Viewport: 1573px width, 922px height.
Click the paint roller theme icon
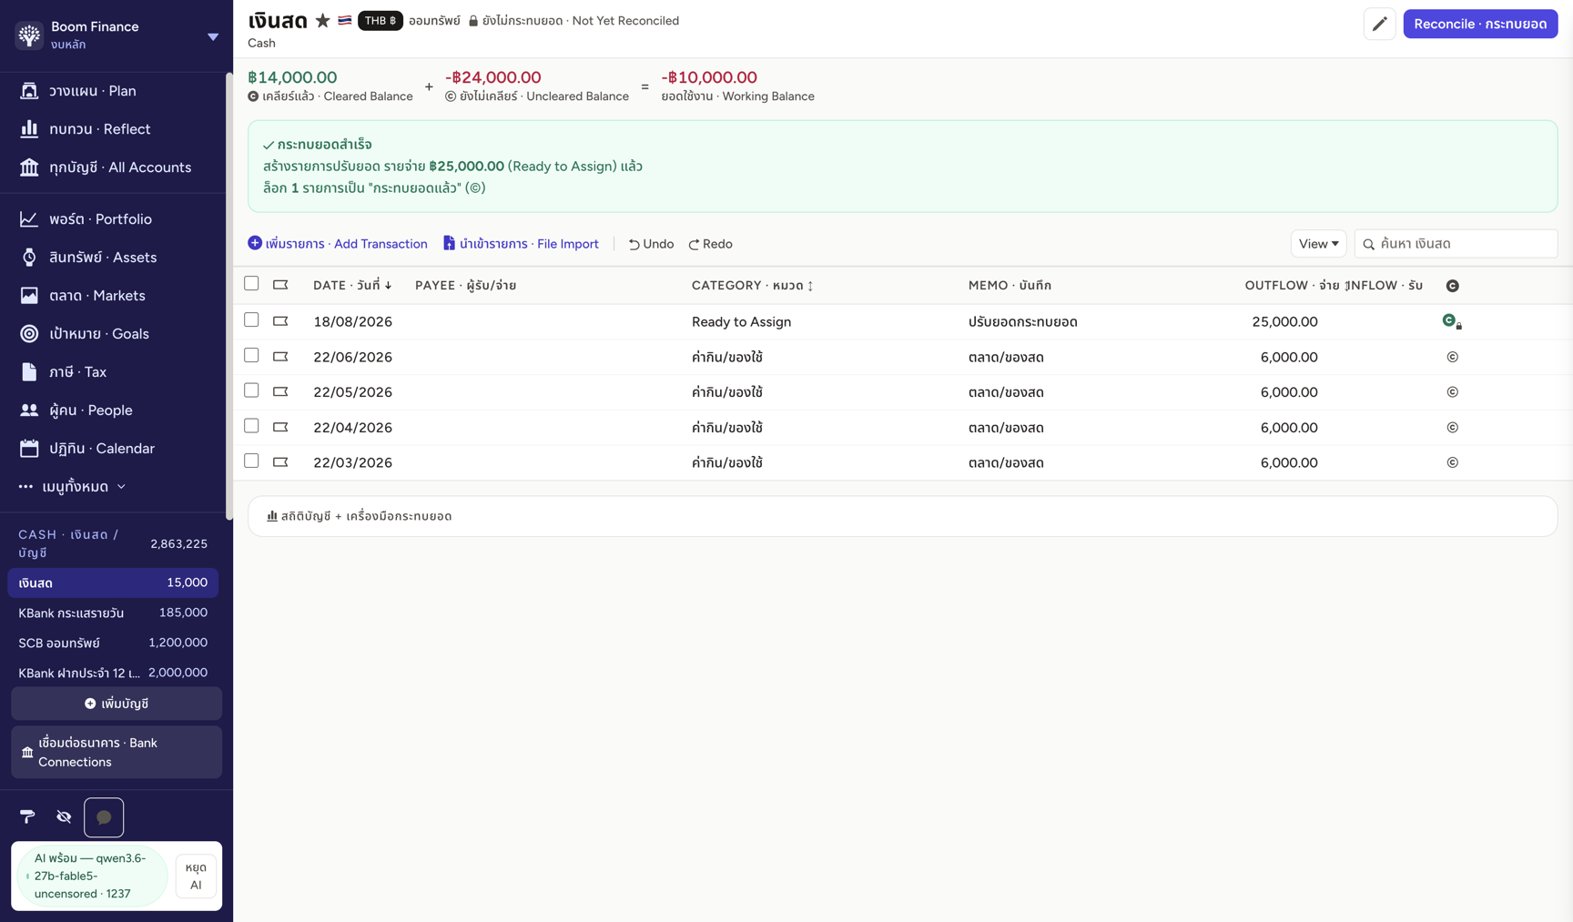[27, 817]
